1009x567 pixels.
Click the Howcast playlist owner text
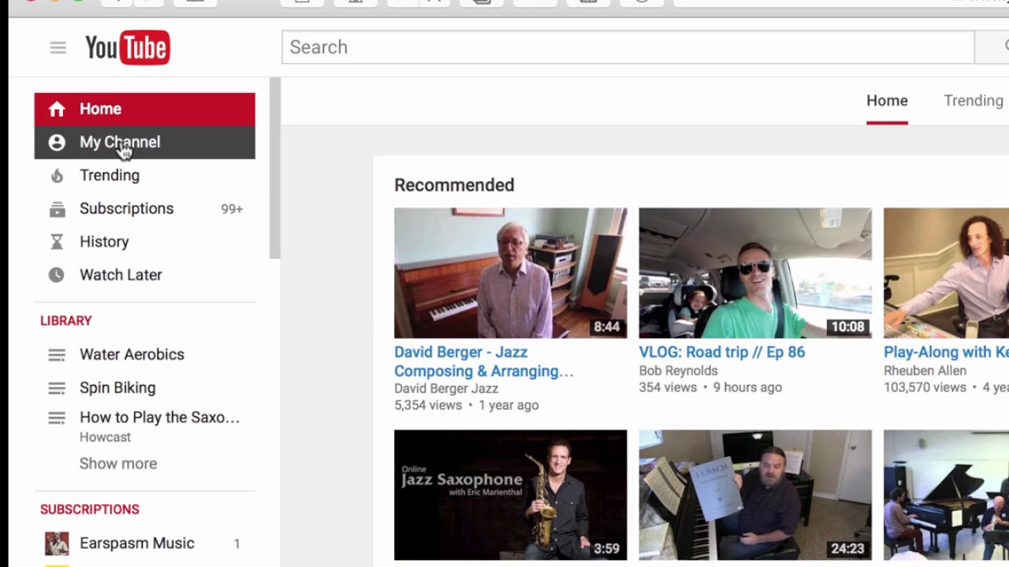coord(105,437)
